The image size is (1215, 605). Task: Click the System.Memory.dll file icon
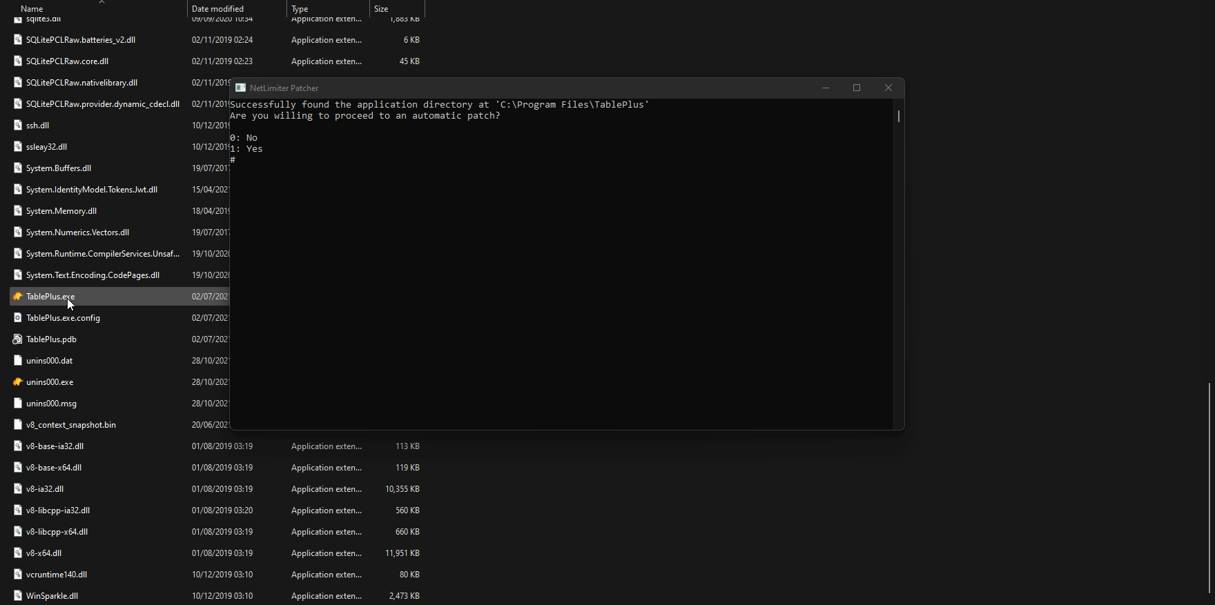(18, 211)
